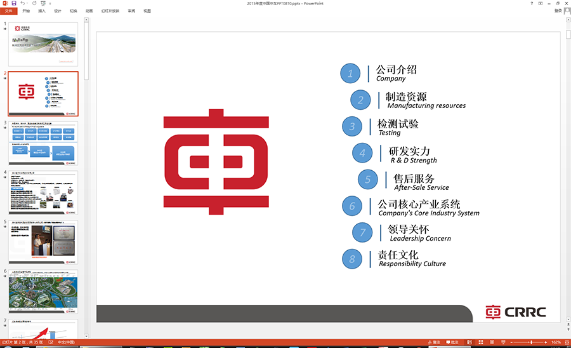This screenshot has height=348, width=571.
Task: Save the presentation with the floppy disk icon
Action: 14,3
